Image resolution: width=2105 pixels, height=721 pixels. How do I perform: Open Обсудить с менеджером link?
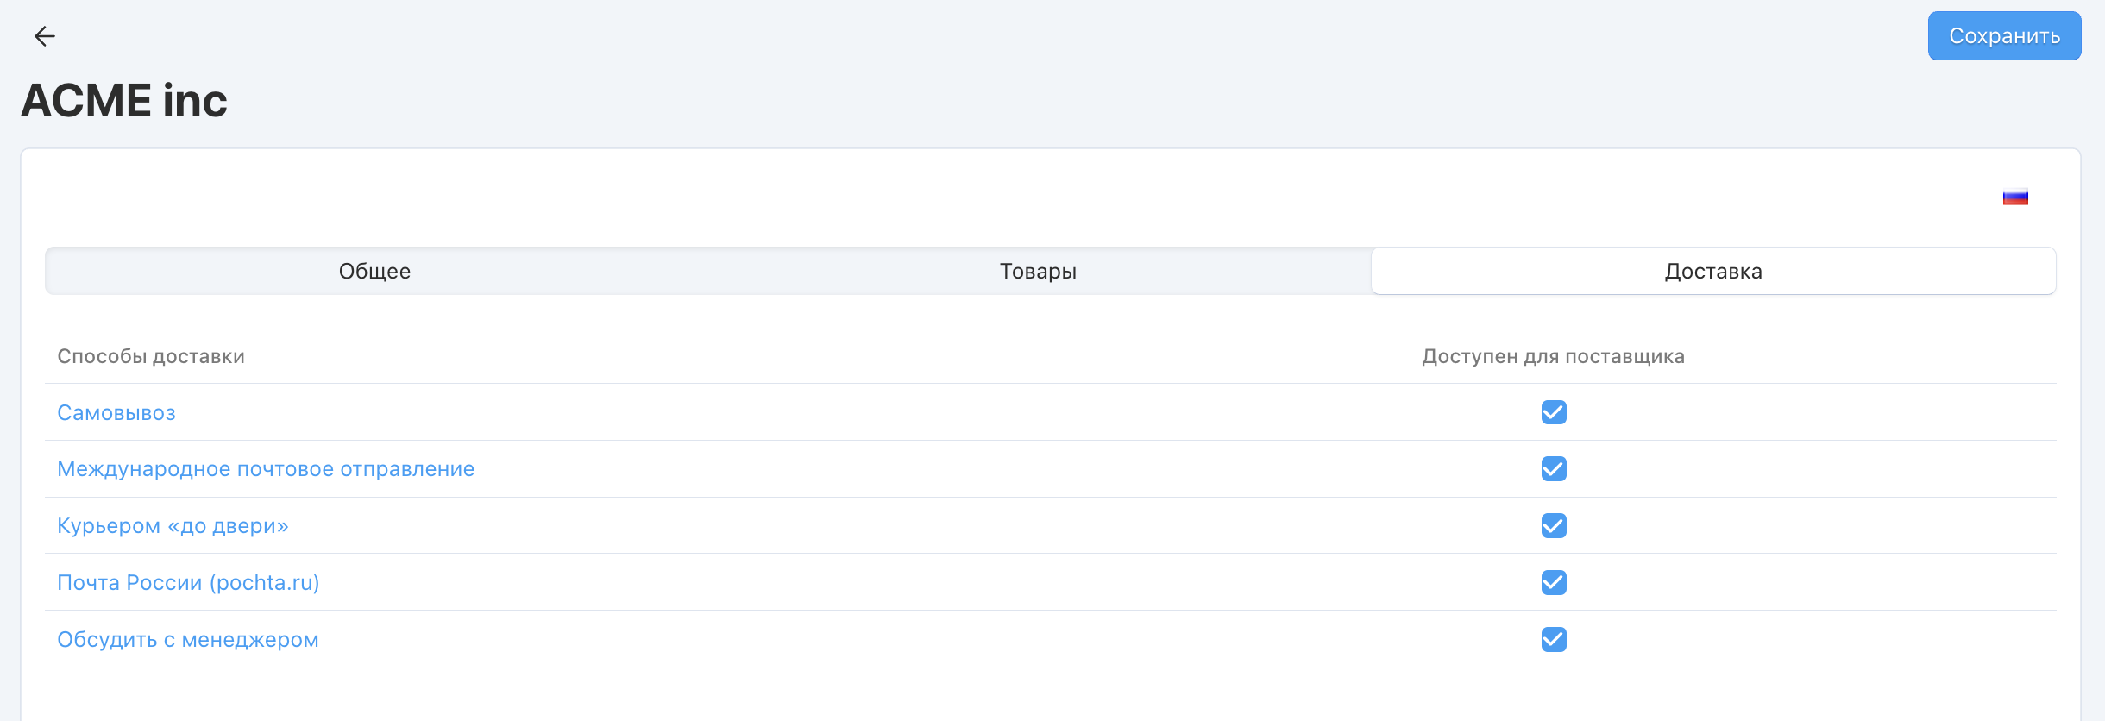point(188,640)
